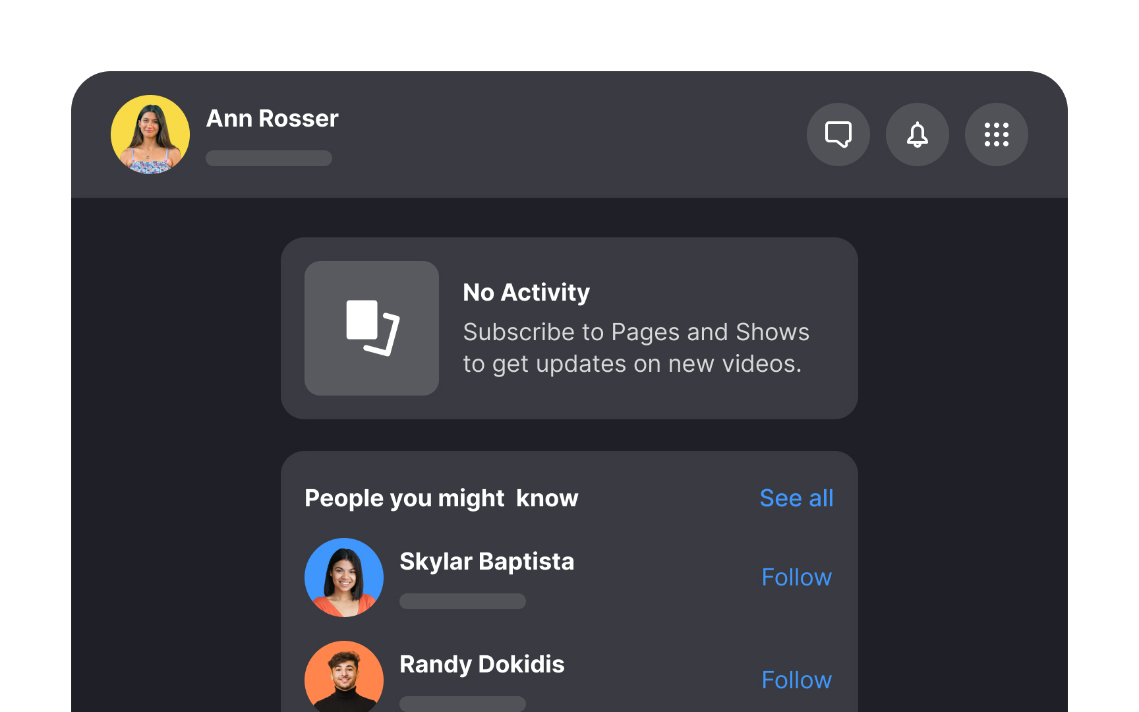Select Randy Dokidis's name
Viewport: 1139px width, 712px height.
click(x=482, y=665)
